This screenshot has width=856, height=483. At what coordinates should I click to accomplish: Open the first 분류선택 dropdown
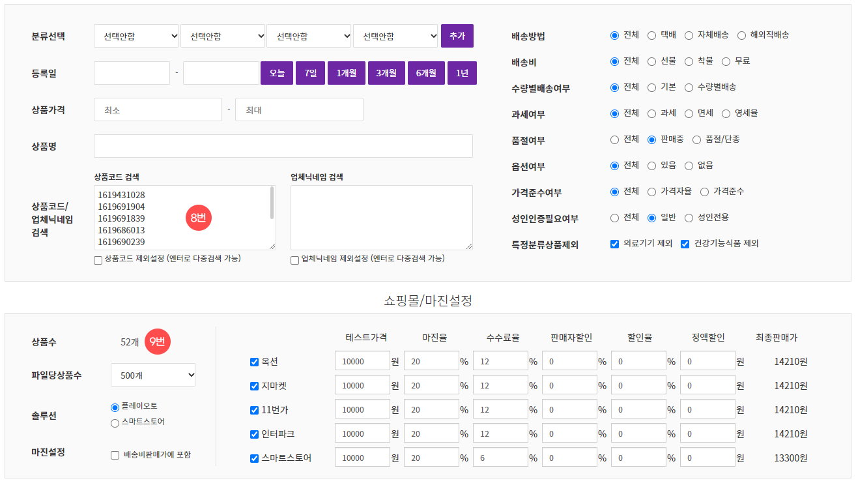click(x=136, y=35)
